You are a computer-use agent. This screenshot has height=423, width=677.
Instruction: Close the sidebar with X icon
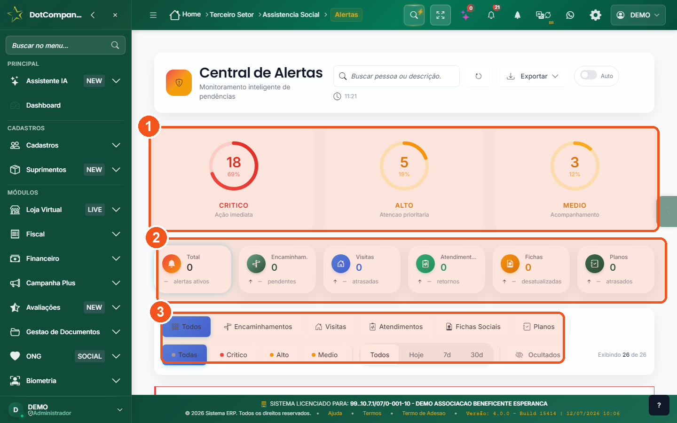(115, 15)
